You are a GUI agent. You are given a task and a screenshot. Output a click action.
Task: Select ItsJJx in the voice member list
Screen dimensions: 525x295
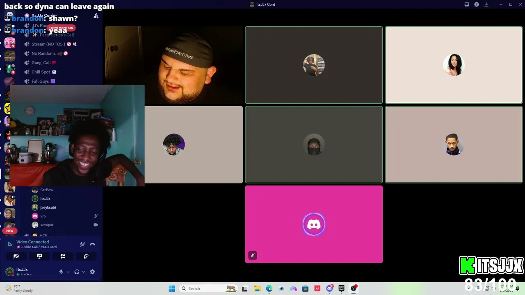click(x=45, y=199)
